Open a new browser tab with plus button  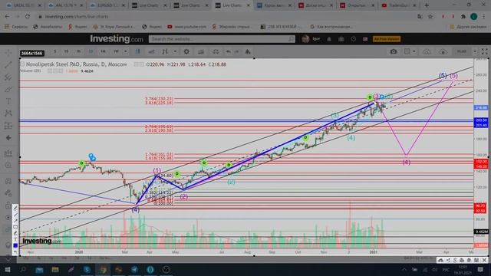(x=427, y=5)
